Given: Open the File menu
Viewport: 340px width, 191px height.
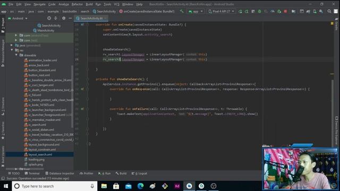Looking at the screenshot, I should (x=11, y=4).
